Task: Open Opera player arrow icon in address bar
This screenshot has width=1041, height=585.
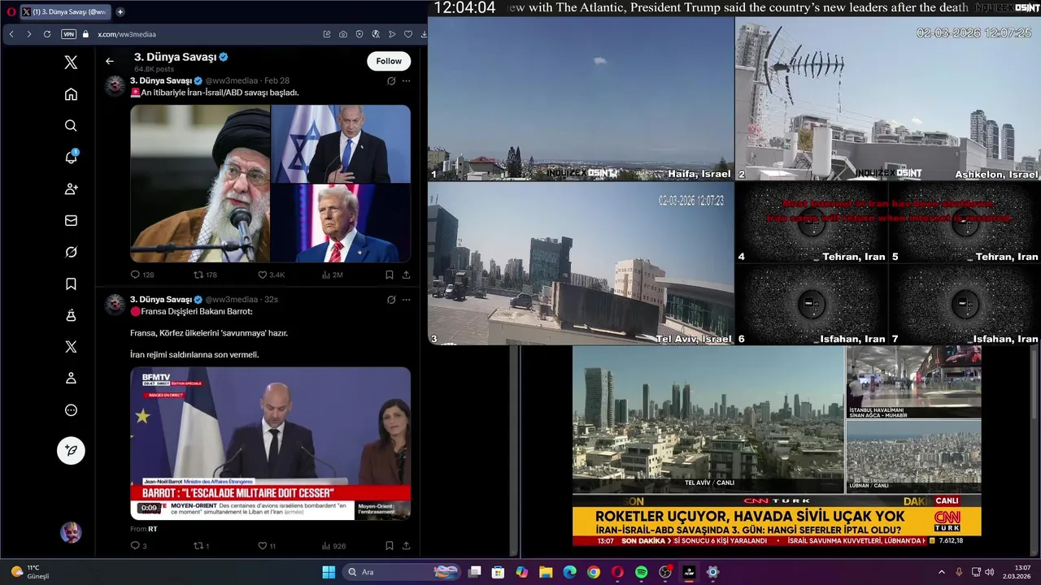Action: point(392,34)
